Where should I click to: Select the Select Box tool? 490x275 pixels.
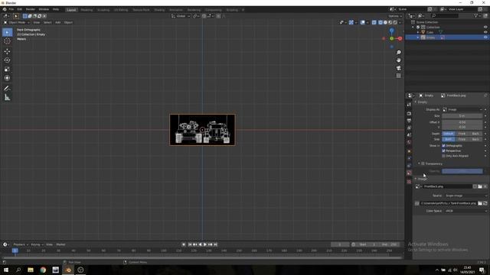[x=7, y=32]
